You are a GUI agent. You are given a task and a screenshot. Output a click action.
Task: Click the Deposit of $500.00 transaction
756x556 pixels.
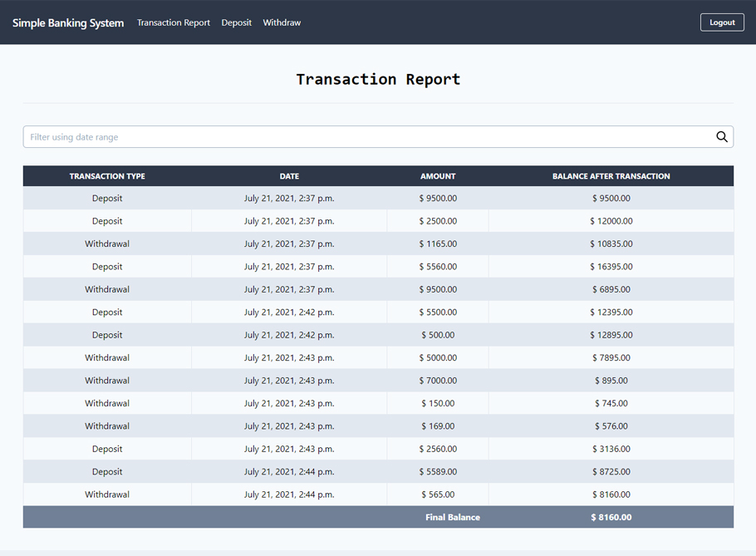click(x=378, y=334)
